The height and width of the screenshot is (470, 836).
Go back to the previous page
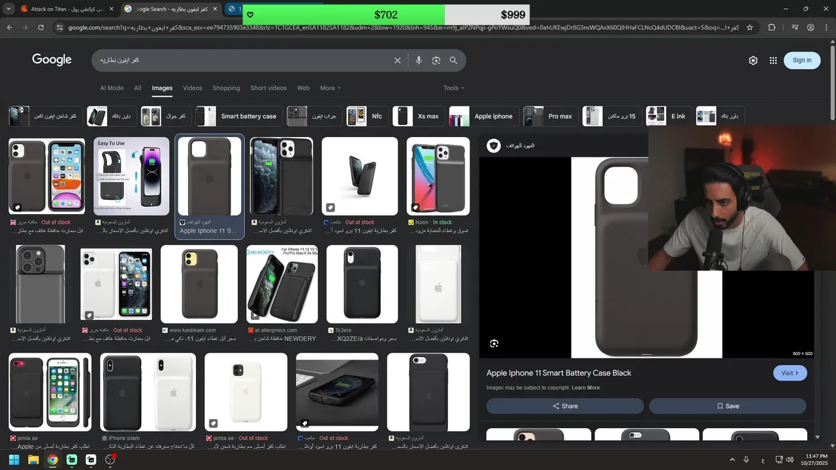(9, 27)
